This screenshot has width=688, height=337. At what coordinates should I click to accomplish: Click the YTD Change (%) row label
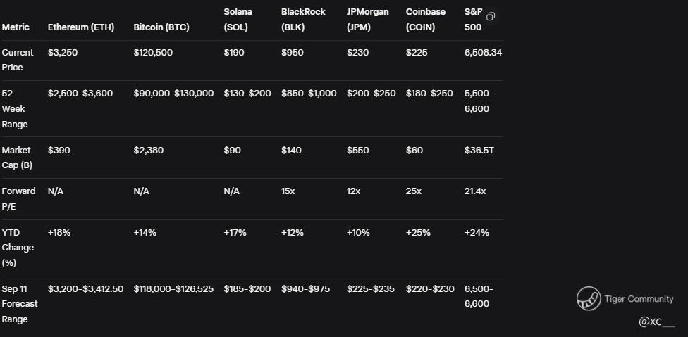[18, 248]
